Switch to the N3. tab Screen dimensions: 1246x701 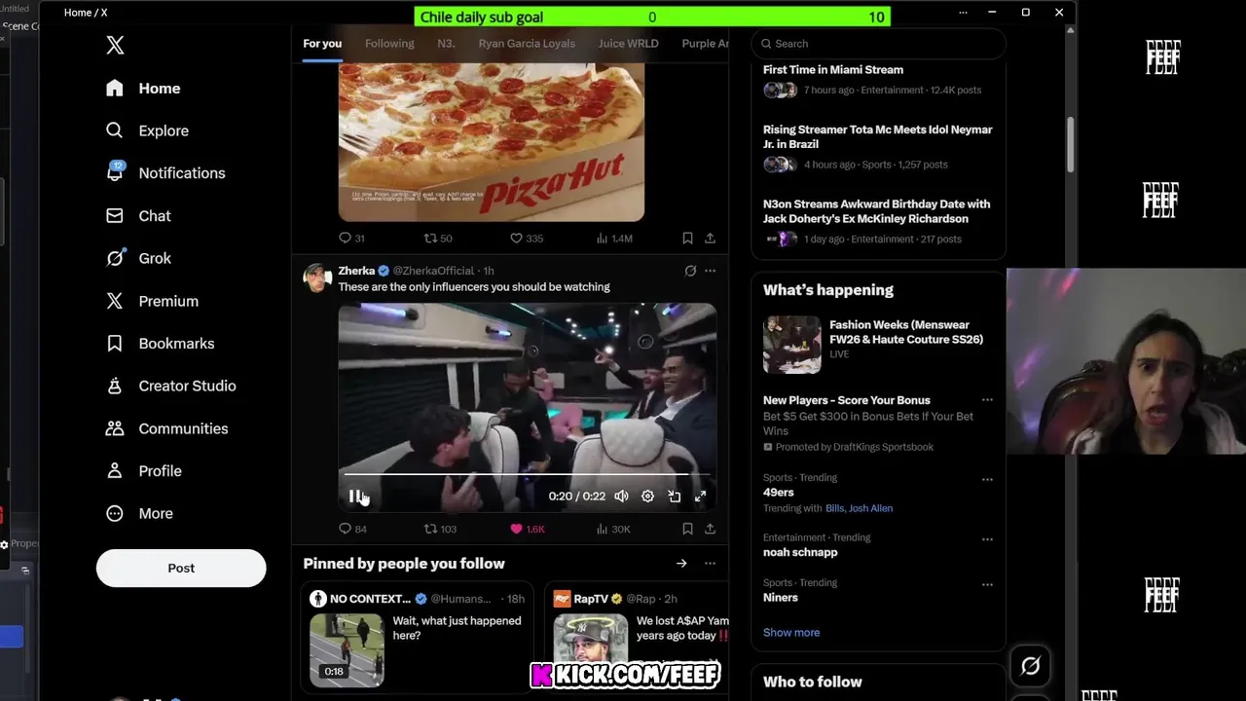pyautogui.click(x=446, y=44)
